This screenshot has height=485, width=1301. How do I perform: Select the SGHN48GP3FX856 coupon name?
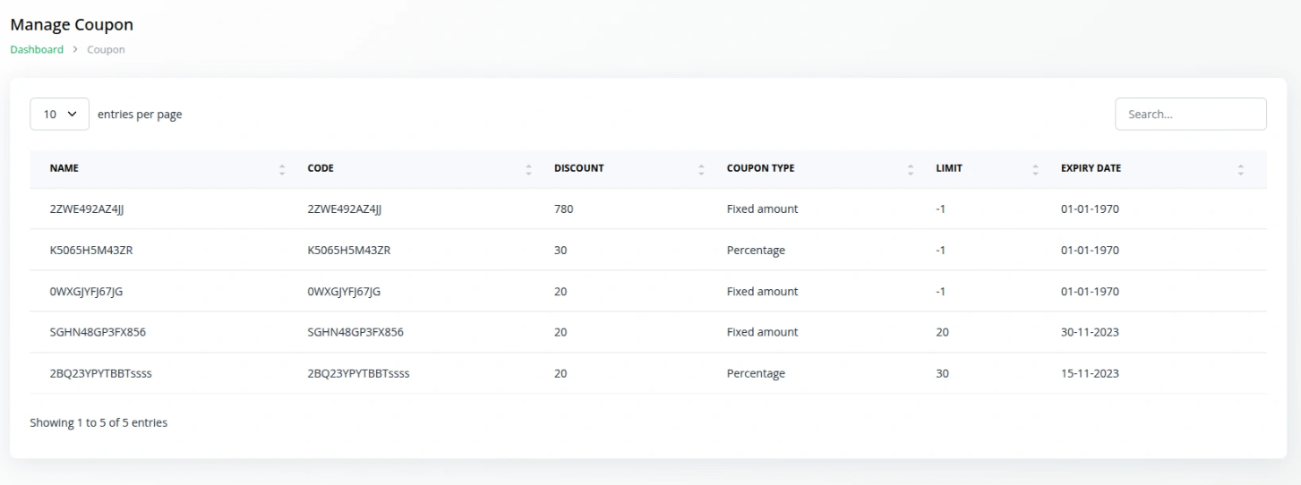(98, 332)
